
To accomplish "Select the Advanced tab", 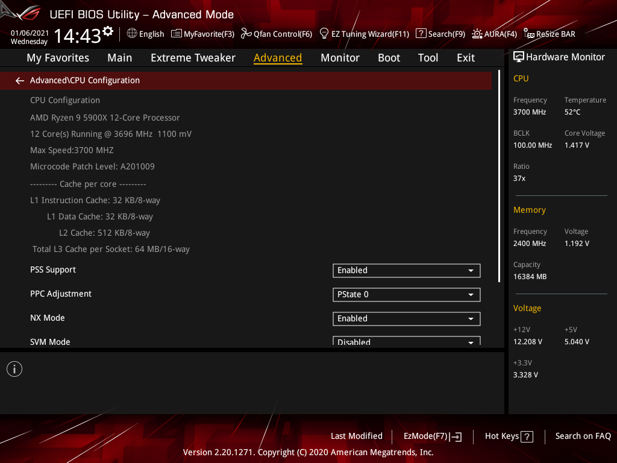I will (x=278, y=58).
